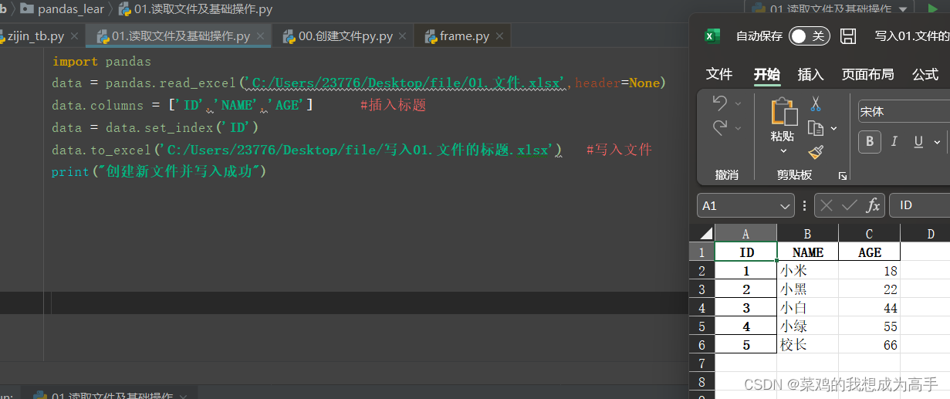Click the Insert Function fx icon

pos(873,205)
